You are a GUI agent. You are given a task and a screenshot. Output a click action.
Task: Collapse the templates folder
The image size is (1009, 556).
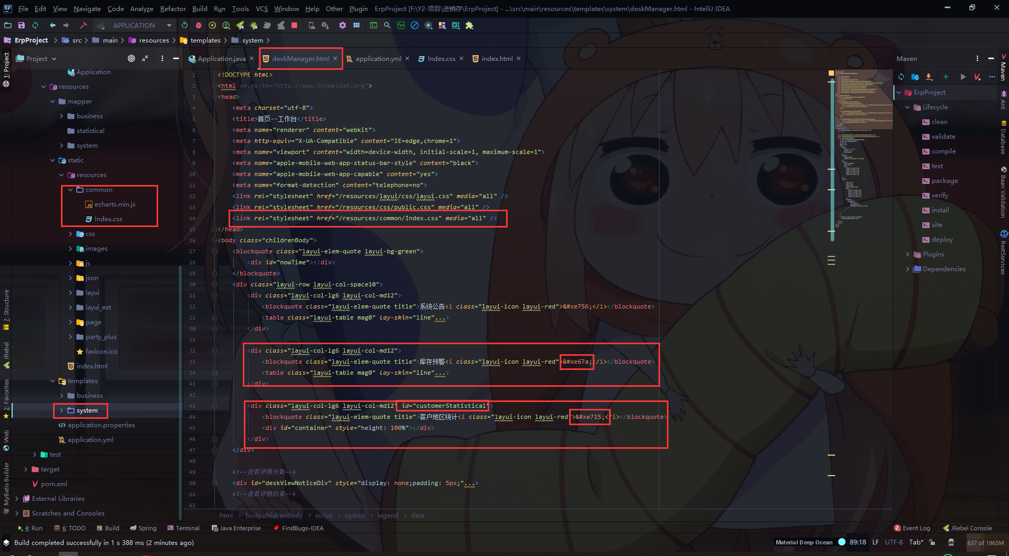[53, 381]
